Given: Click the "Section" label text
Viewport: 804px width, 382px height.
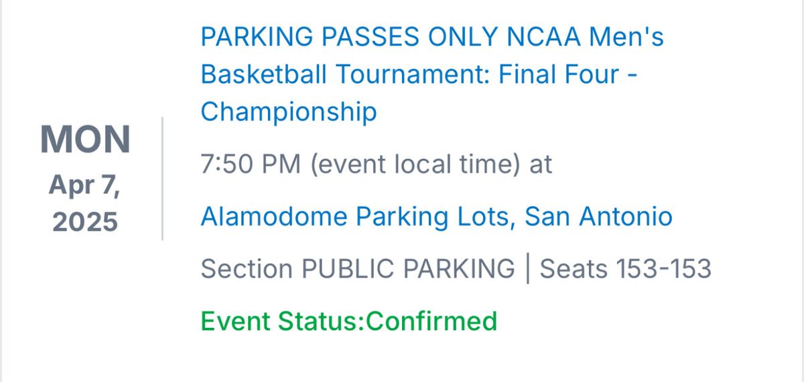Looking at the screenshot, I should (x=247, y=269).
